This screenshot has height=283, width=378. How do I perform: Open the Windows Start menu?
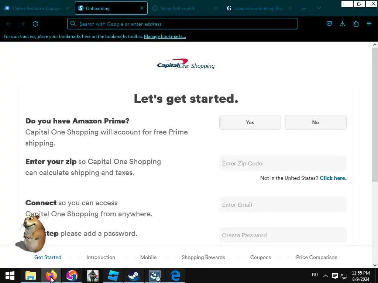[10, 276]
